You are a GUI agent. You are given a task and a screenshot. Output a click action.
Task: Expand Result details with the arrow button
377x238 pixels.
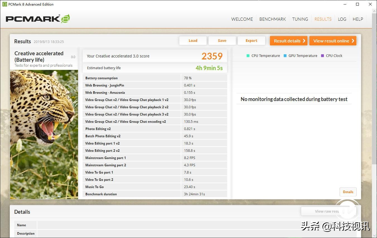[x=288, y=41]
